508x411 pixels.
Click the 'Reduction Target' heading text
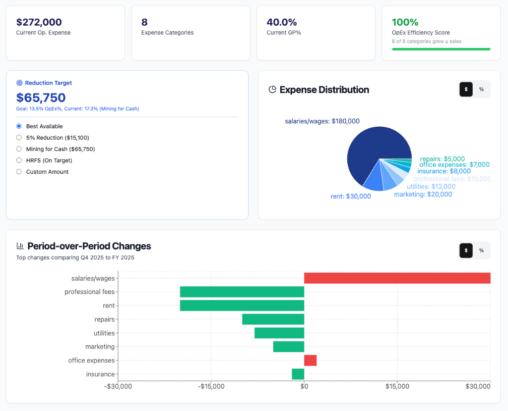tap(48, 83)
